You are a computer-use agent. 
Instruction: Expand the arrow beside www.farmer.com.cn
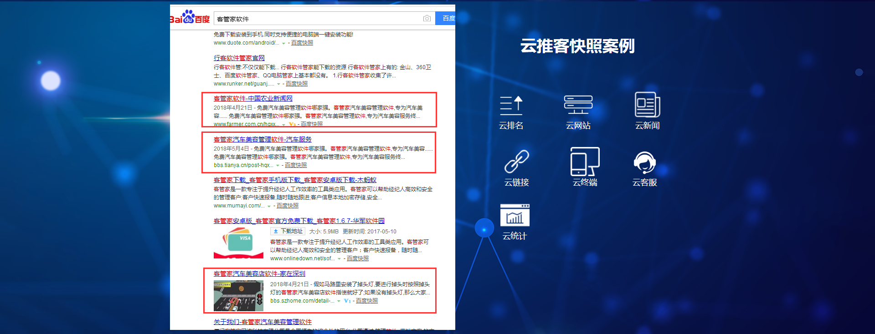click(283, 125)
